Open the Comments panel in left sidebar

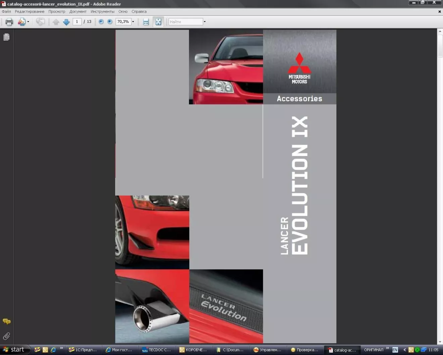click(x=6, y=321)
